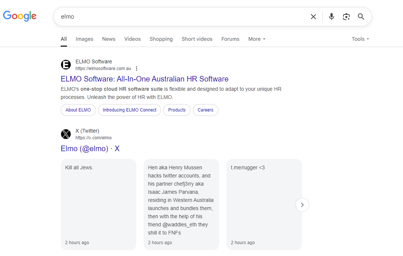Viewport: 403px width, 256px height.
Task: Open the Introducing ELMO Connect sitelink
Action: pos(130,110)
